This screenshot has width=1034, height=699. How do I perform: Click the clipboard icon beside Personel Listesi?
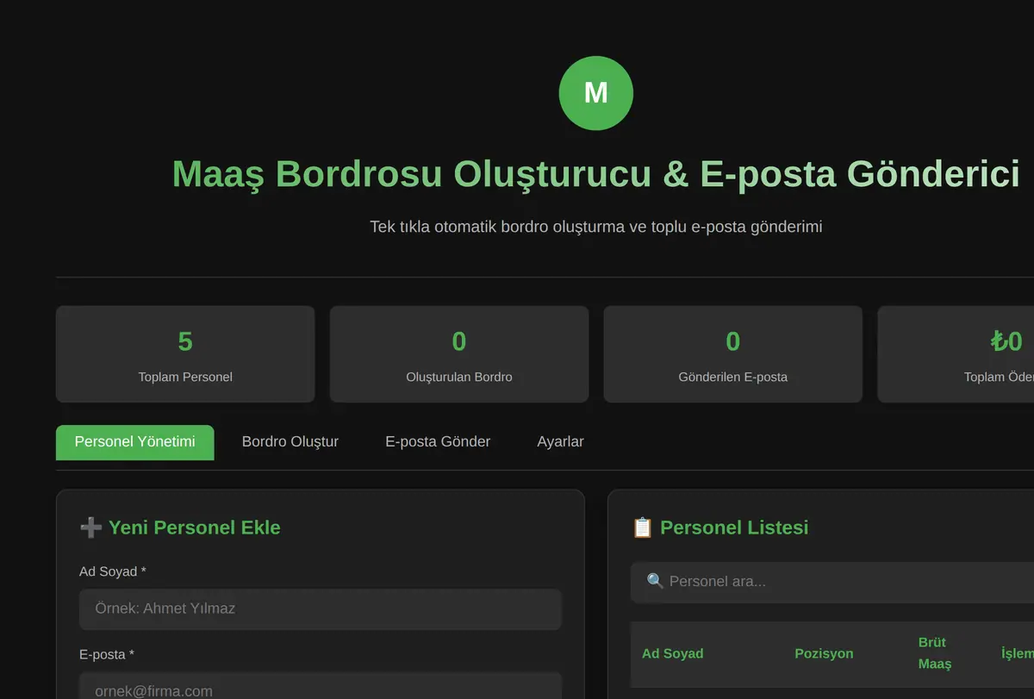pyautogui.click(x=643, y=527)
